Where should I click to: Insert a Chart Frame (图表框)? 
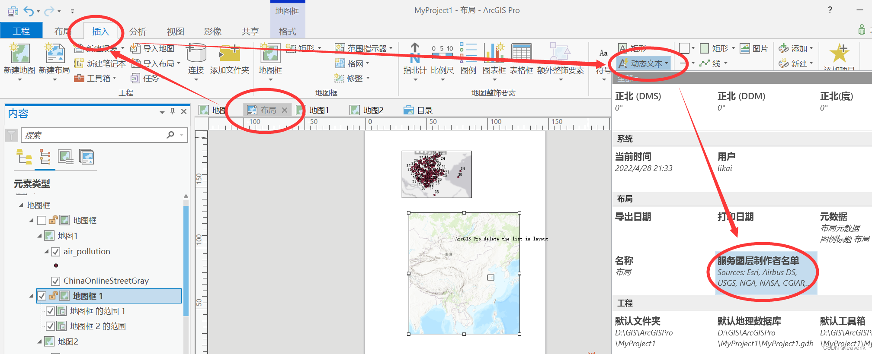pyautogui.click(x=494, y=53)
